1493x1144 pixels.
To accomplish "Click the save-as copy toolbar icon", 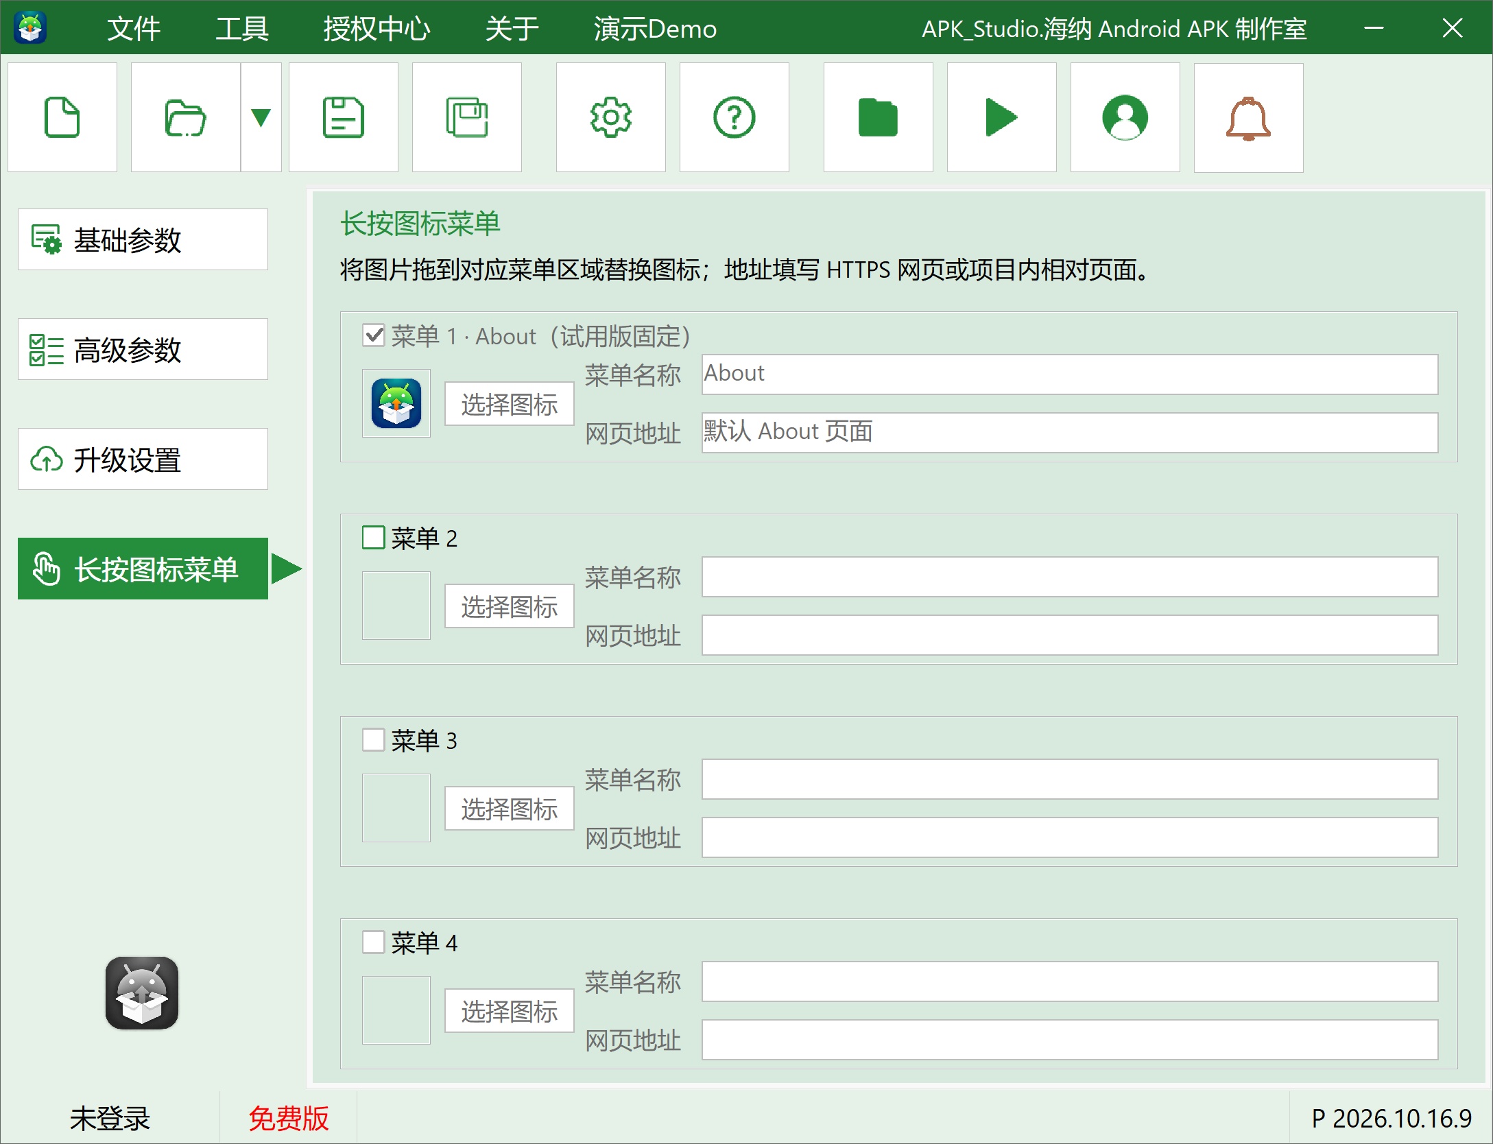I will (467, 117).
